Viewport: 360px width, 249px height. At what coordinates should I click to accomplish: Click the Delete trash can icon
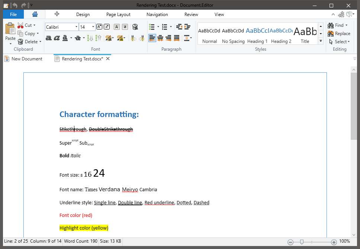tap(20, 42)
